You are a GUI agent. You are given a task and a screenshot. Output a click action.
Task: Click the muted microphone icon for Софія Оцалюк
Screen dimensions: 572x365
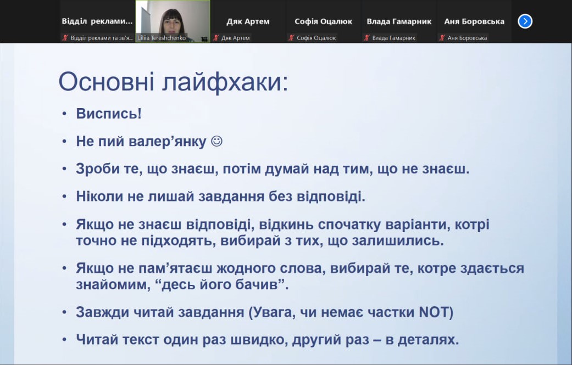(291, 38)
